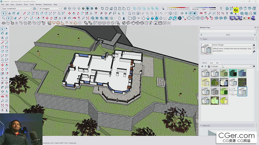
Task: Click the Split solid tool
Action: 157,8
